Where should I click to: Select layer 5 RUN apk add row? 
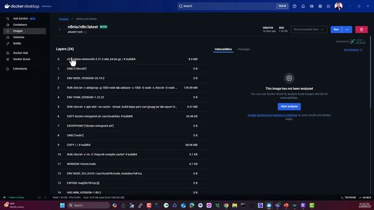[x=131, y=107]
